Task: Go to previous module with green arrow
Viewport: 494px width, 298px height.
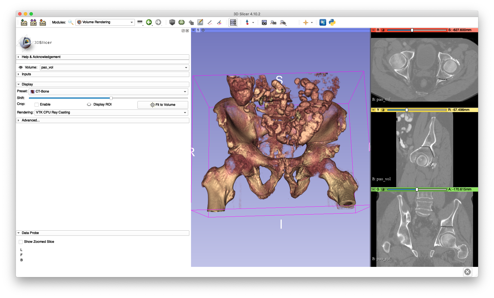Action: (149, 22)
